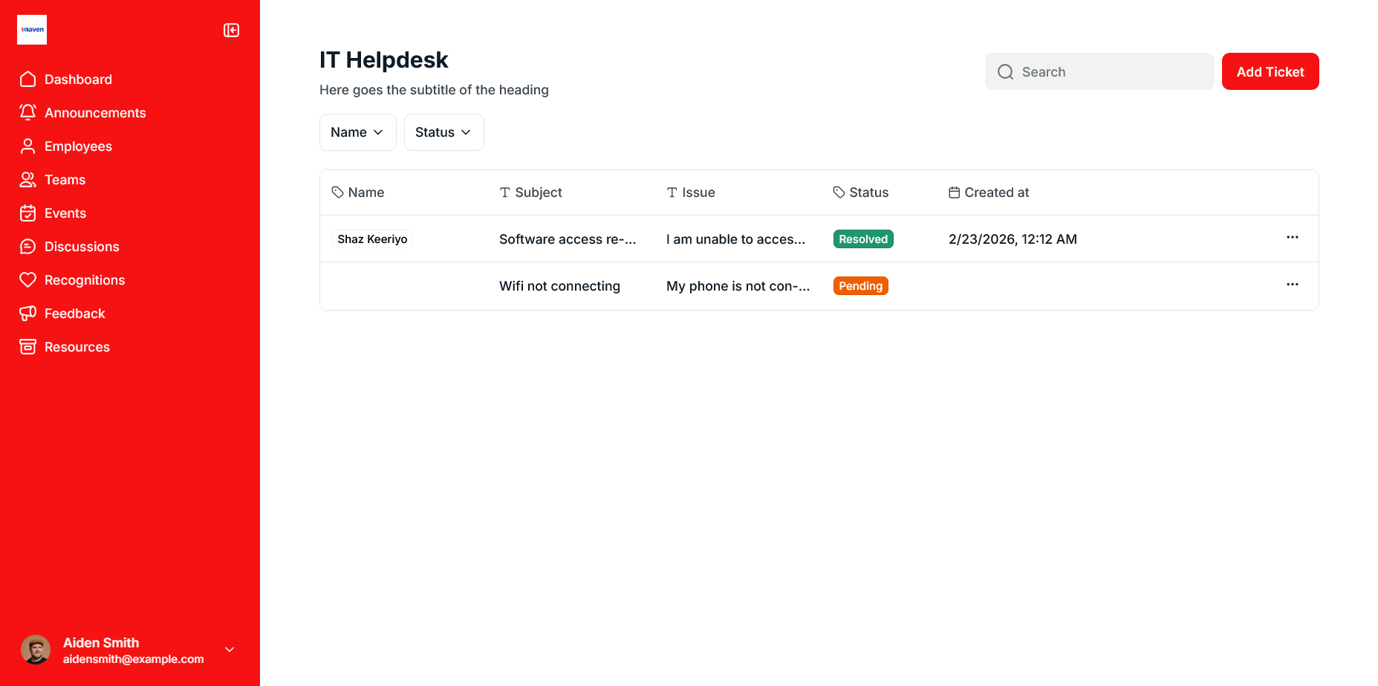Open more options for the Wifi not connecting ticket
This screenshot has height=686, width=1378.
pyautogui.click(x=1292, y=285)
